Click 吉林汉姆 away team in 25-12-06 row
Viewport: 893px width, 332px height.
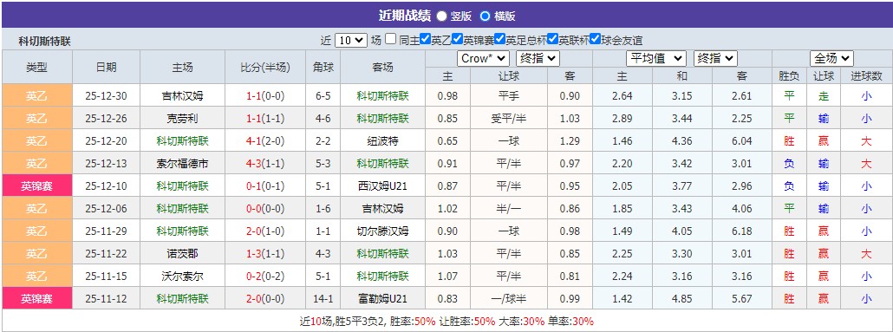[x=382, y=209]
